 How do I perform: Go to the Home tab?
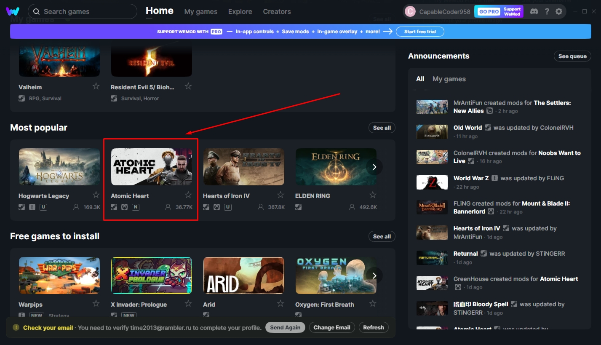coord(160,11)
